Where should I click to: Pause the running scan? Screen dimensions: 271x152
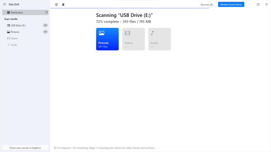(63, 4)
